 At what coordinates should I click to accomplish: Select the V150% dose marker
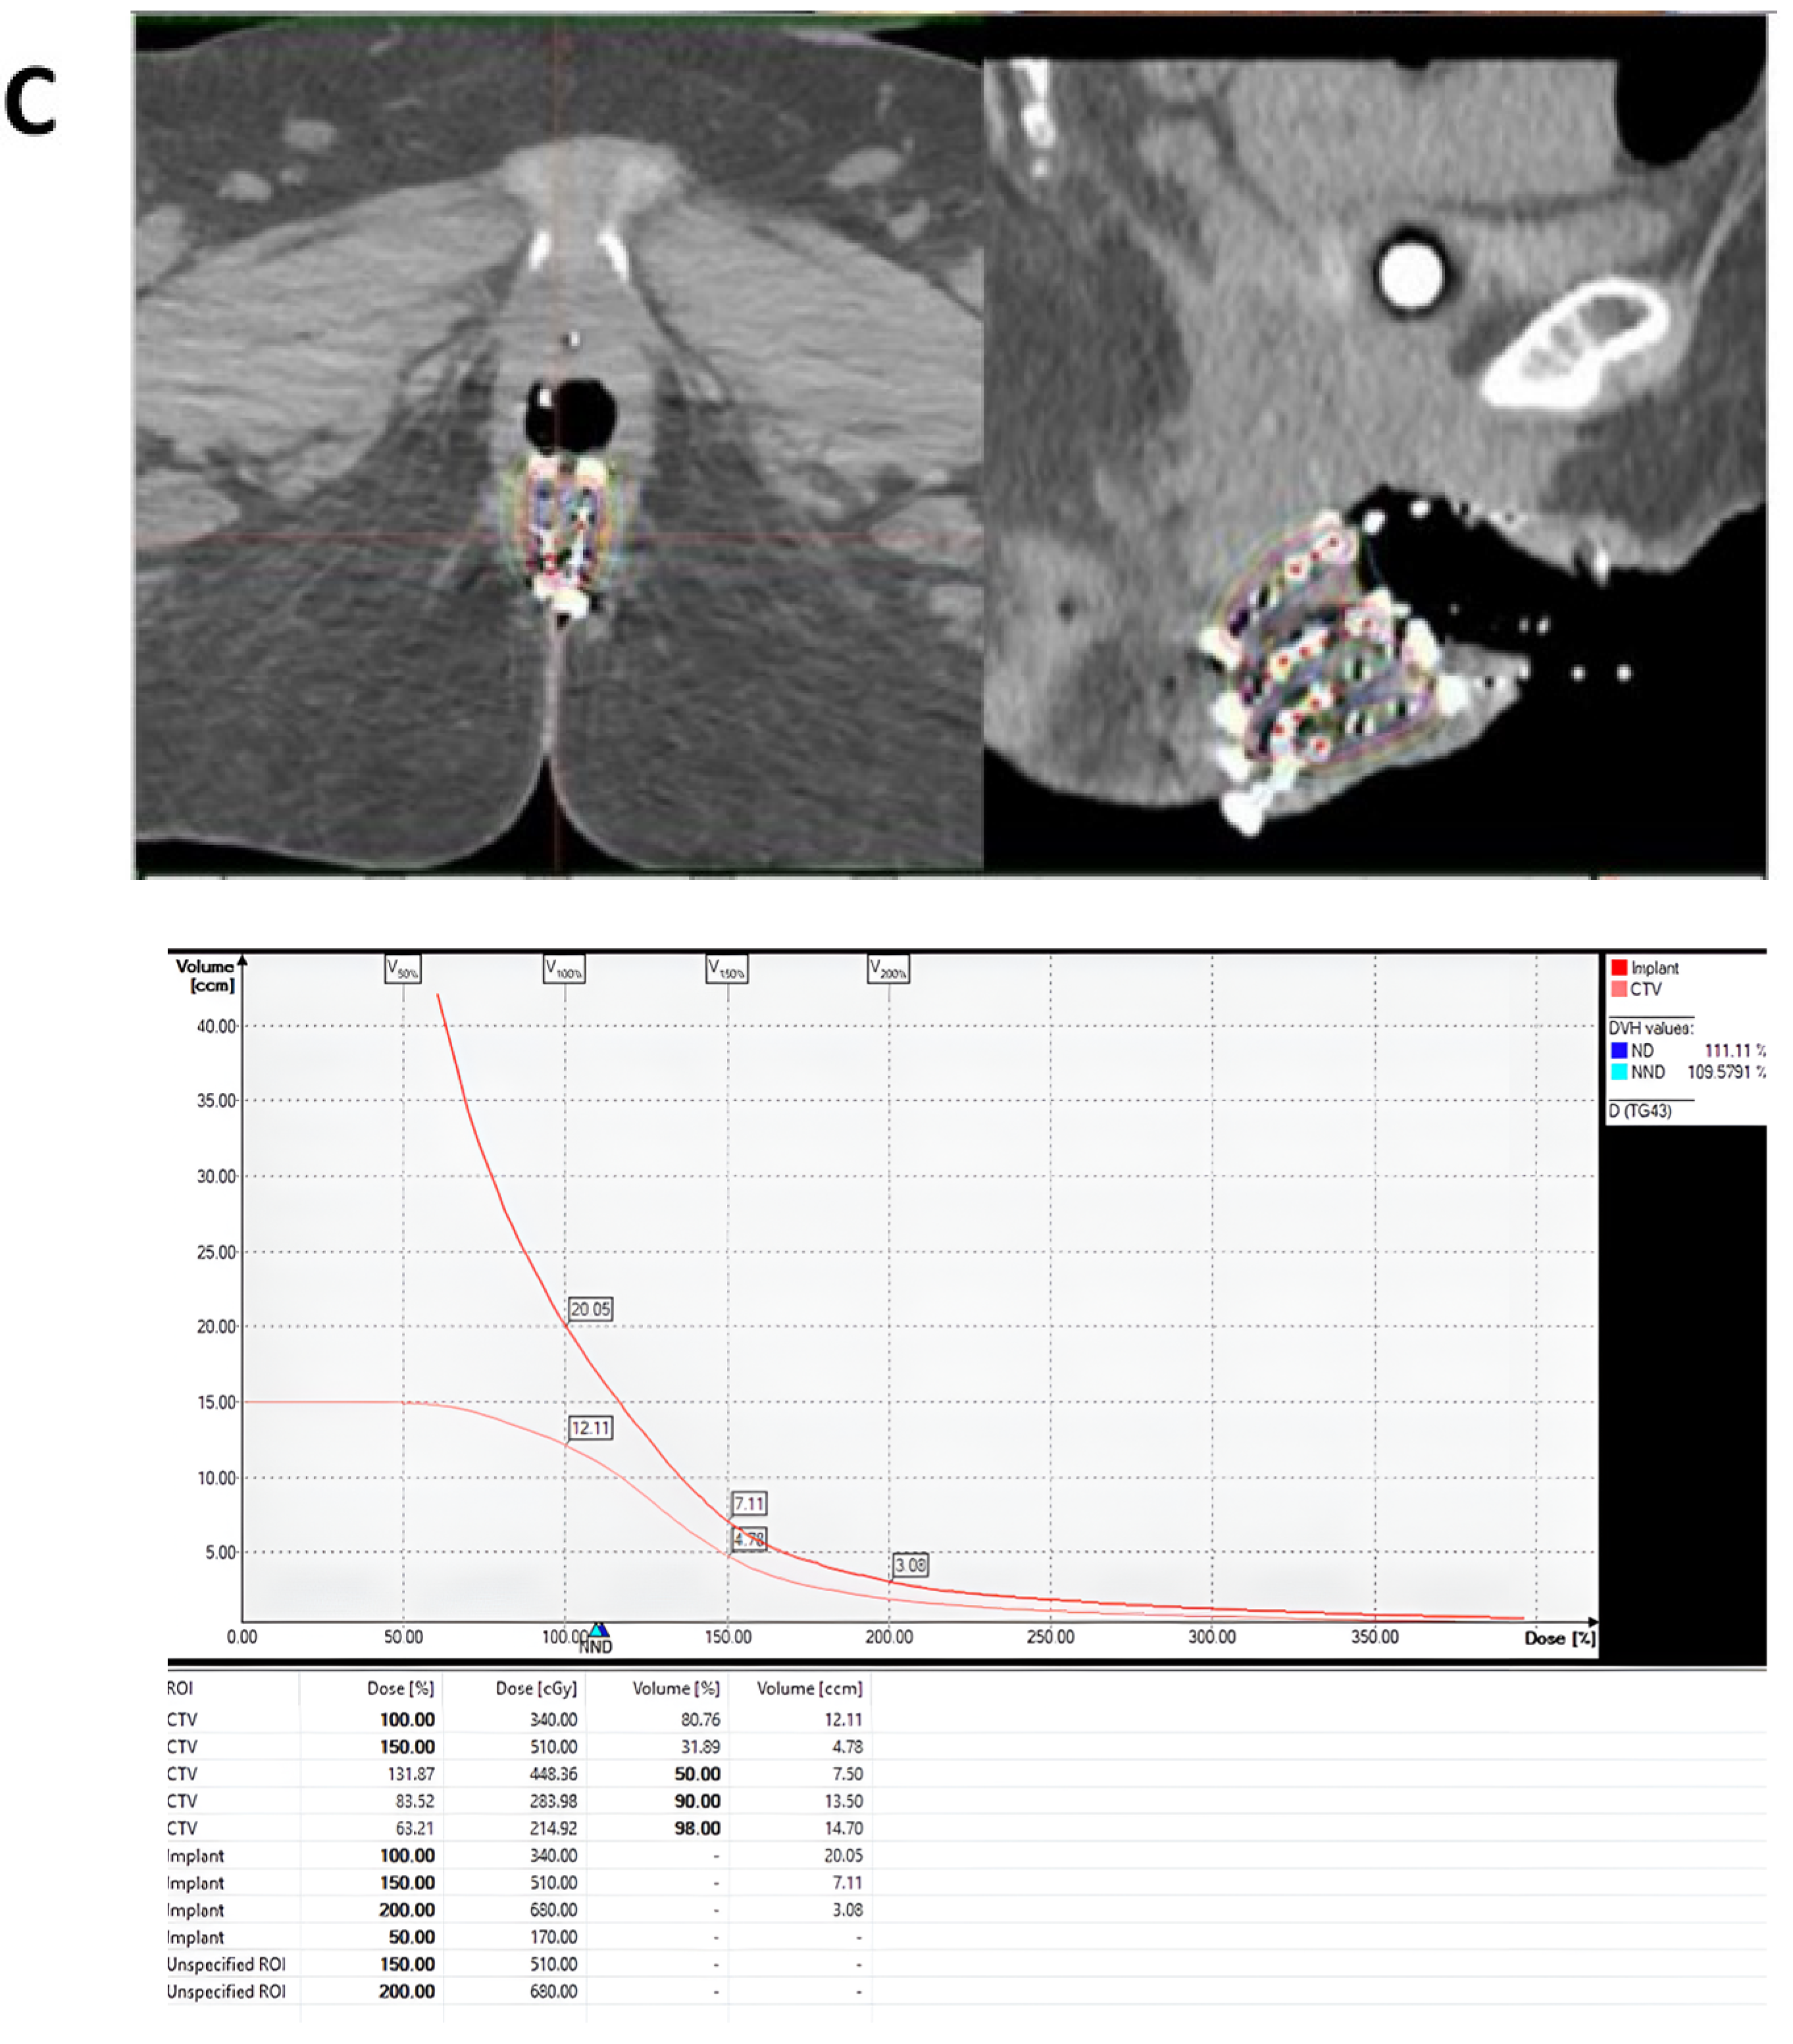tap(726, 969)
